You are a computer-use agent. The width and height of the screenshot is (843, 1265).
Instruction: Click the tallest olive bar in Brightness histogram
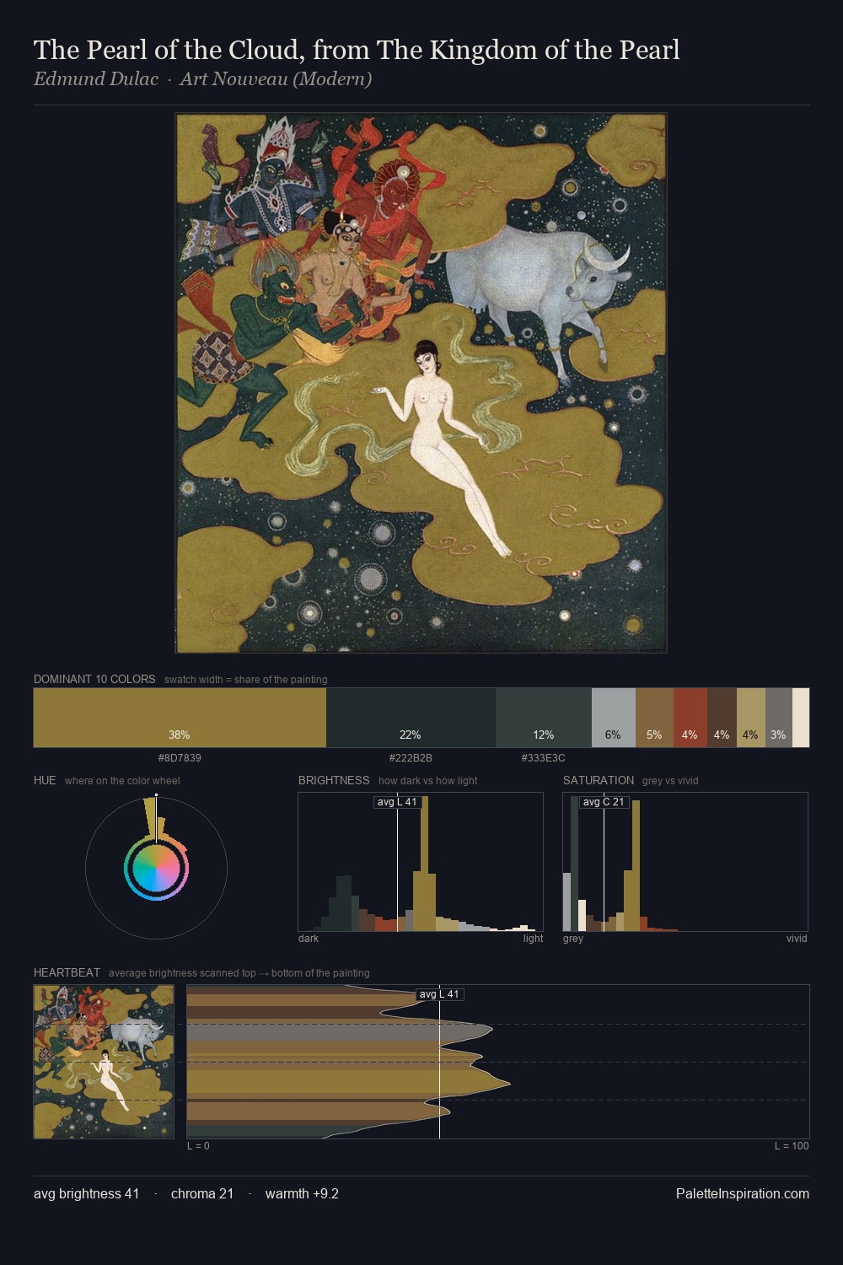(x=424, y=864)
